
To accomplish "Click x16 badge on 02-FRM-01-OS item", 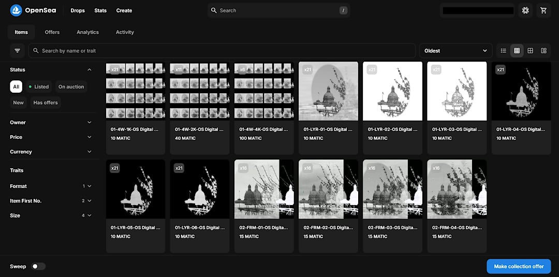I will tap(243, 168).
